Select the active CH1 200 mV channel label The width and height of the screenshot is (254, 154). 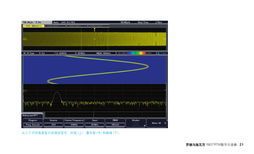(x=34, y=26)
